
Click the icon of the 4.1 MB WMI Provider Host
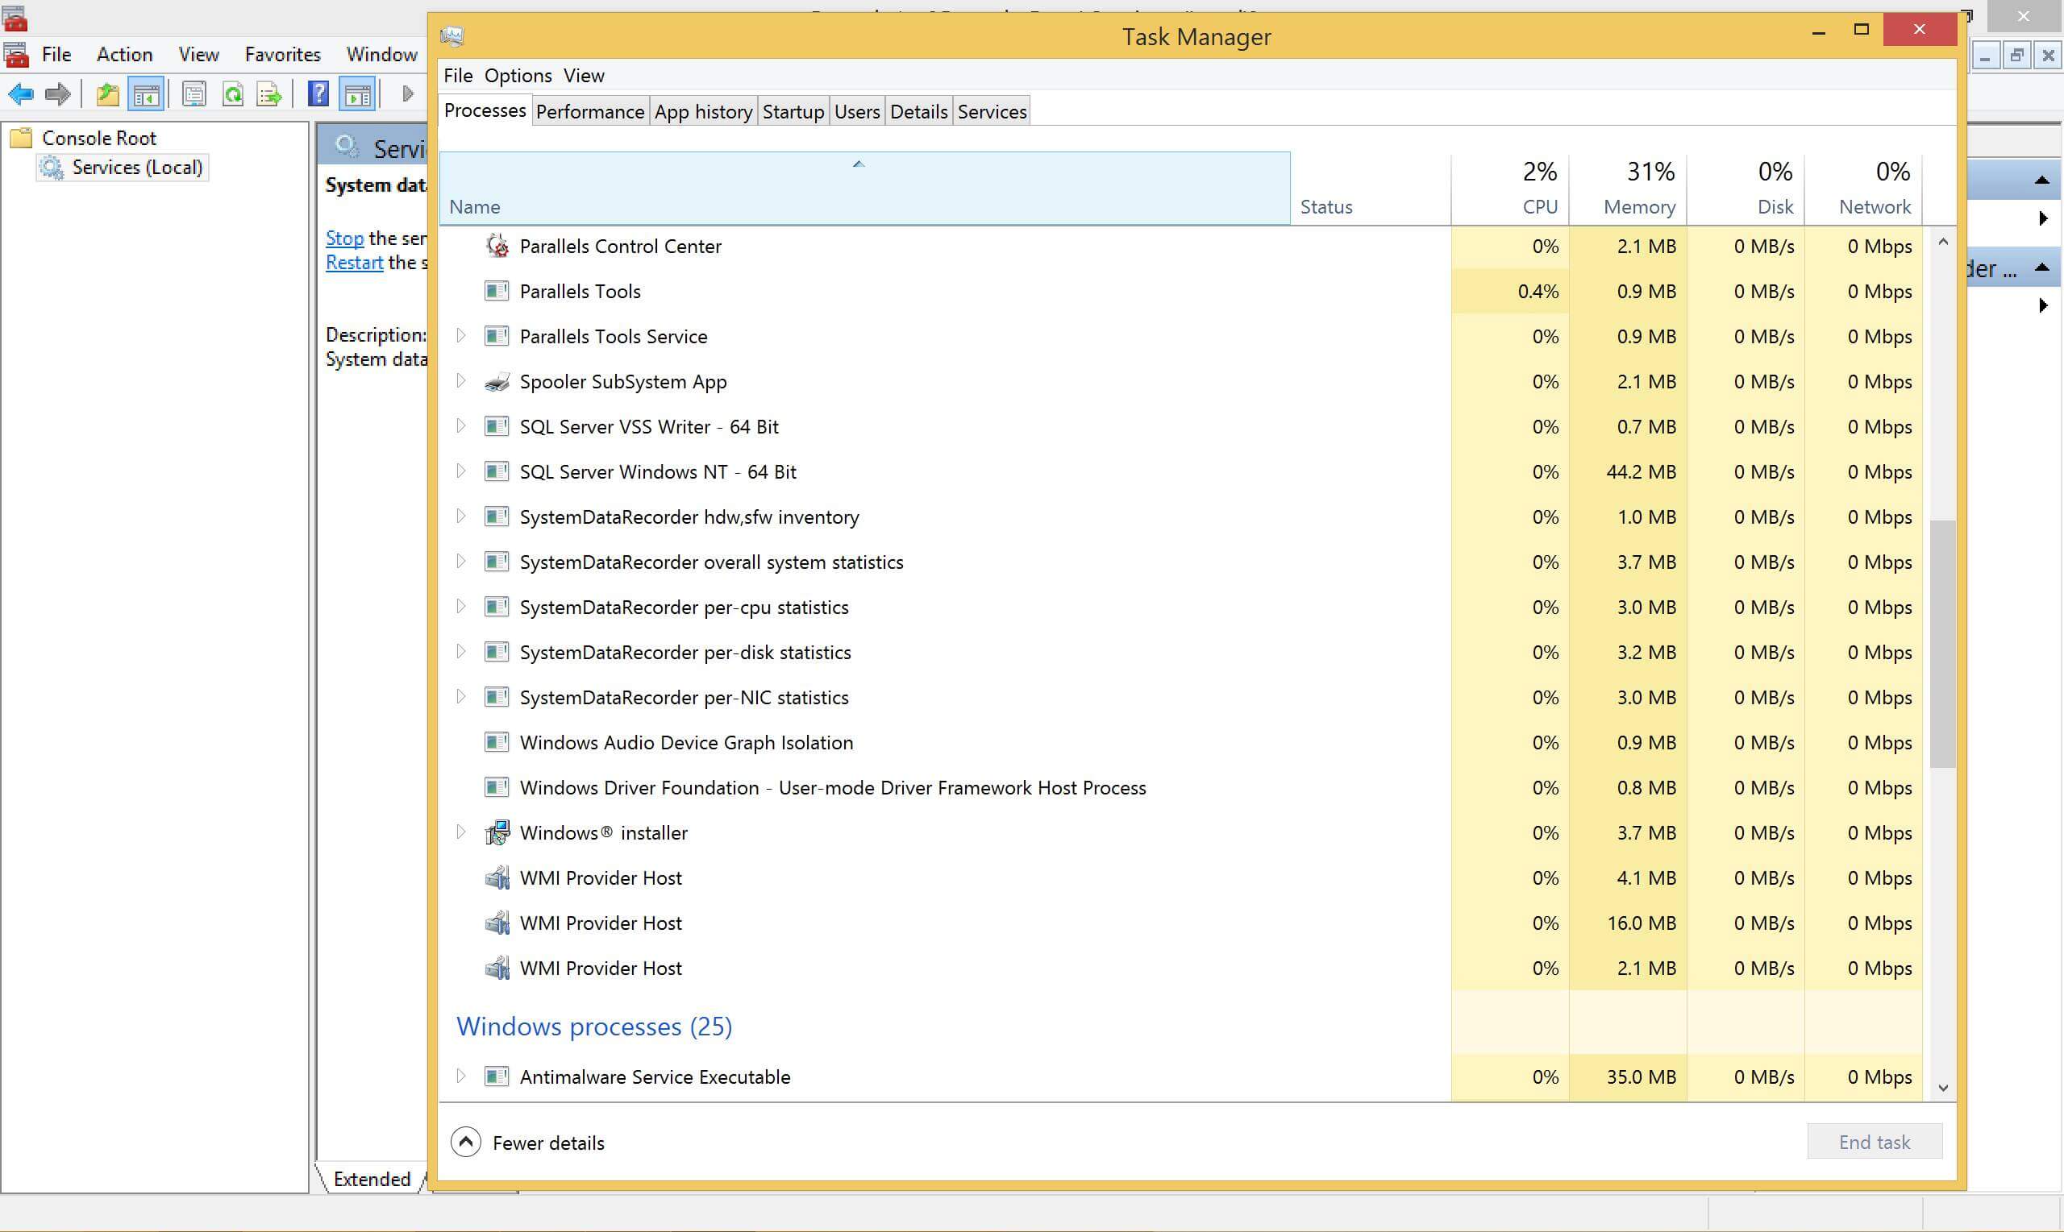click(497, 877)
